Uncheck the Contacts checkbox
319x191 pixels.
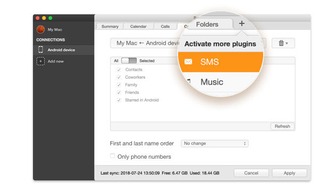(119, 70)
